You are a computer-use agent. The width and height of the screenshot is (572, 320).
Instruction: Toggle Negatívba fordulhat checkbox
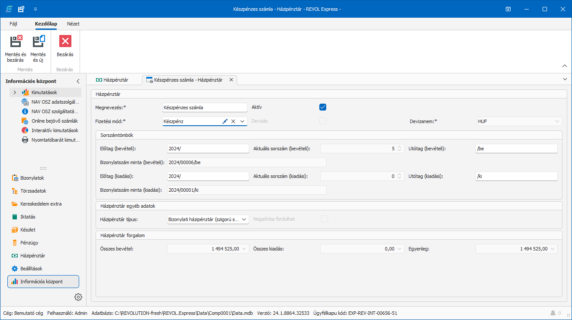(x=324, y=219)
